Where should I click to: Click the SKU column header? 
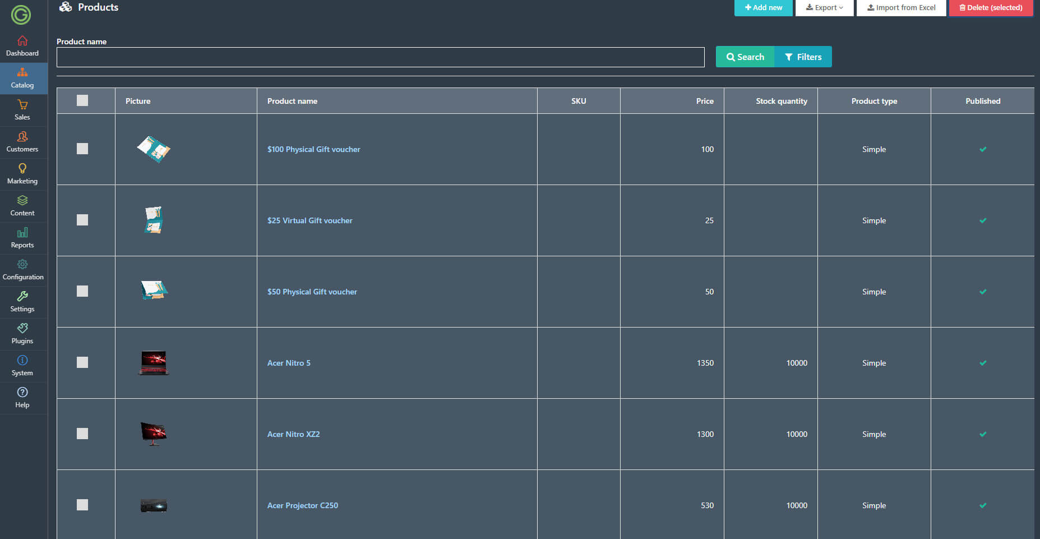click(579, 101)
